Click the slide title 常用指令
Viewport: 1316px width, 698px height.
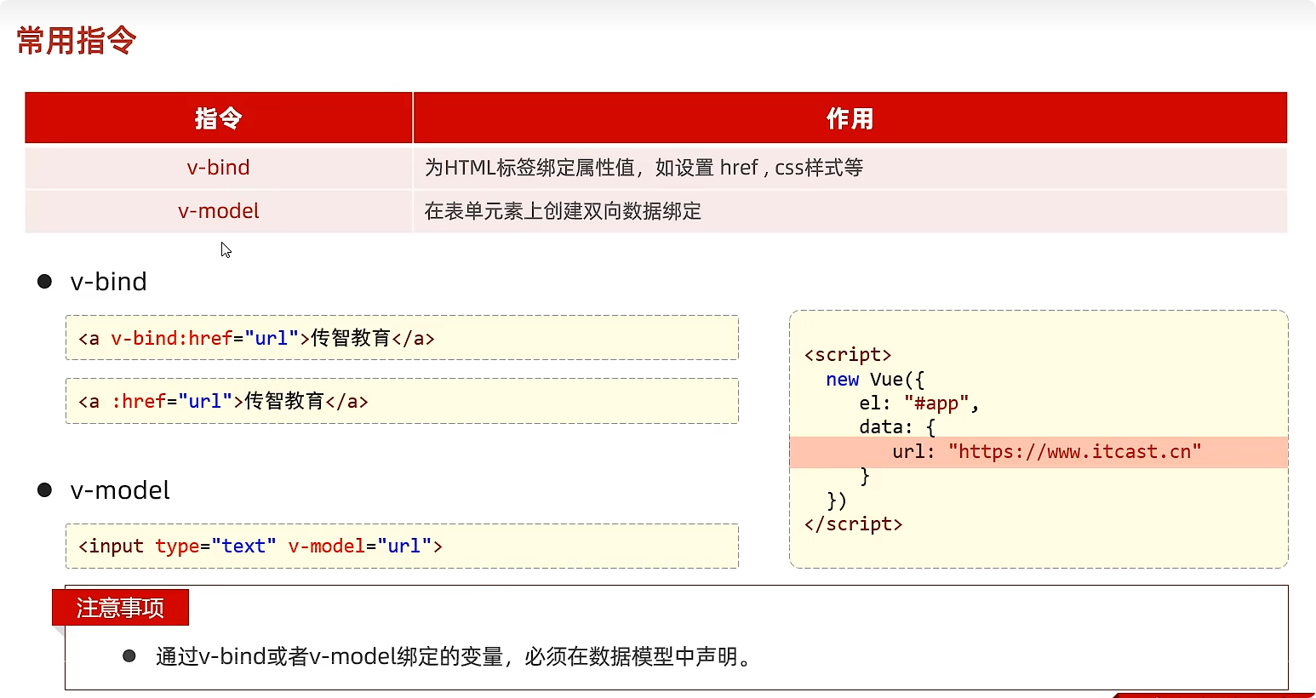(x=77, y=40)
